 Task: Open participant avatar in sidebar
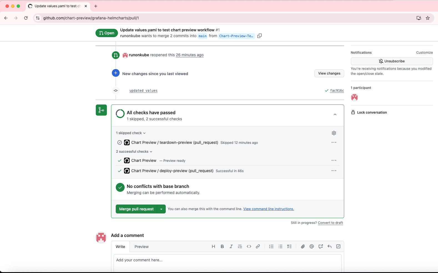coord(354,97)
